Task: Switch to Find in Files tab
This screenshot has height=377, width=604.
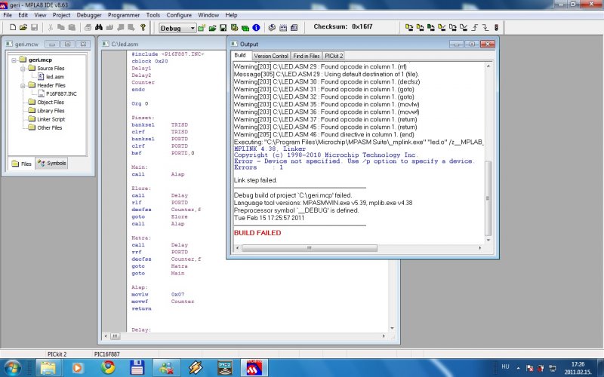Action: (307, 56)
